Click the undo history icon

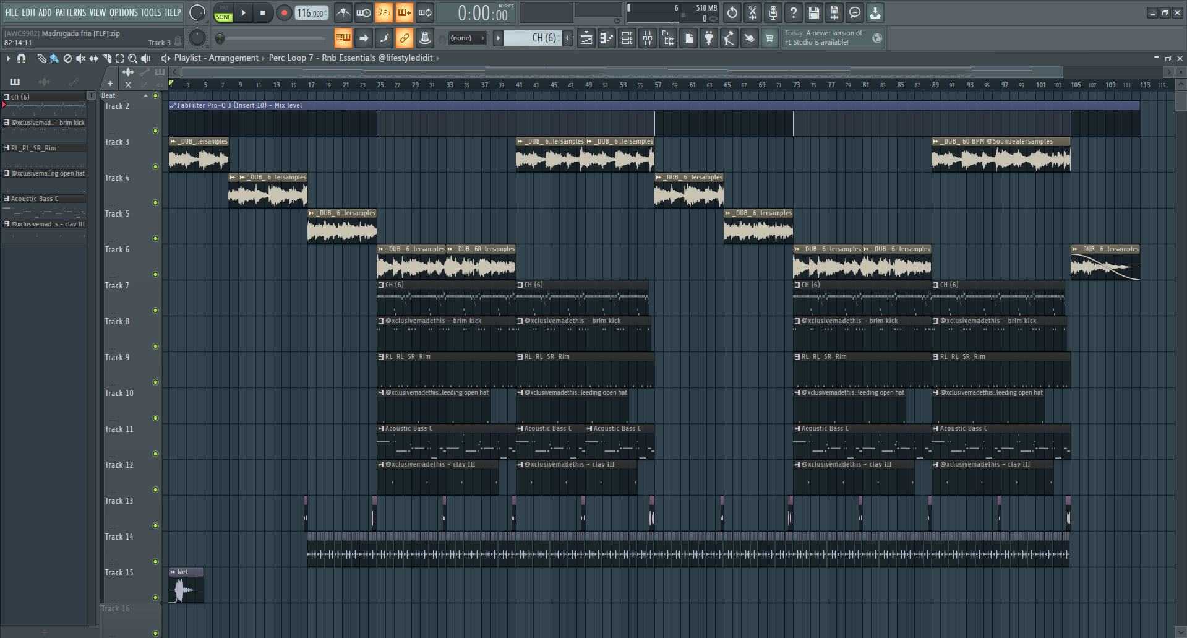point(732,12)
